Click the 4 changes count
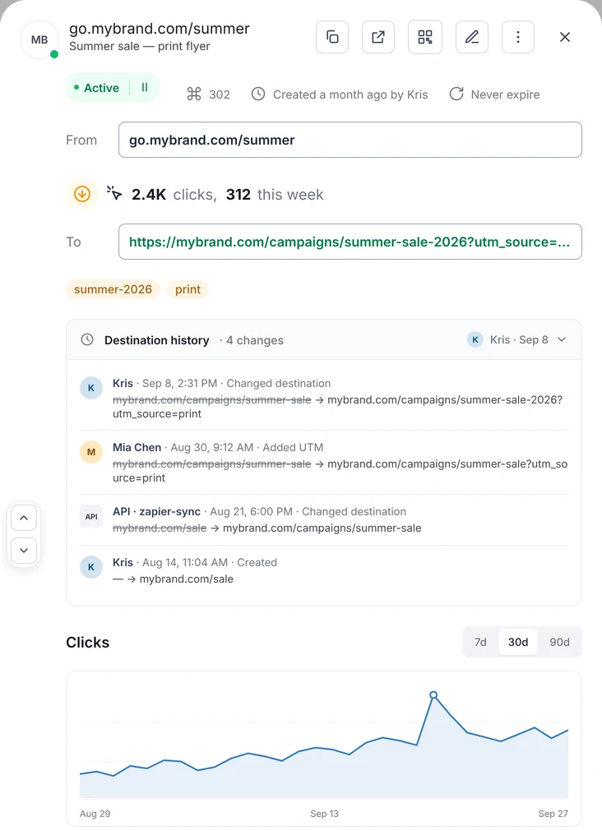 tap(255, 340)
